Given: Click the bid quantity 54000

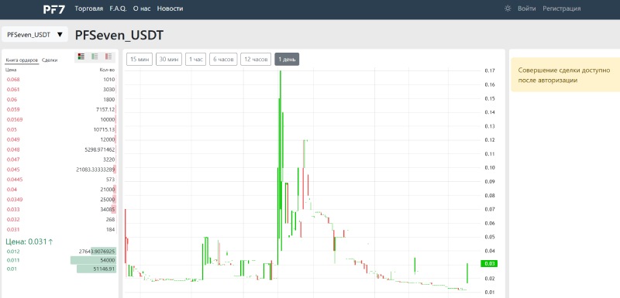Looking at the screenshot, I should point(108,260).
